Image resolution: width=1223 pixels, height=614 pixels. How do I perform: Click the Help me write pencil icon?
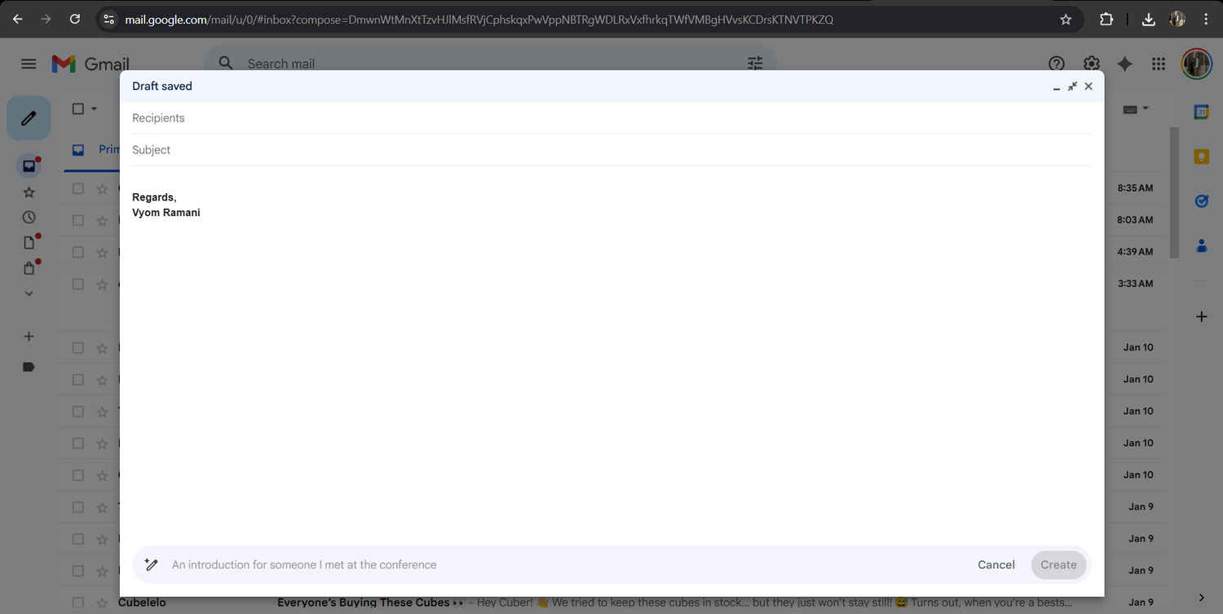tap(151, 564)
